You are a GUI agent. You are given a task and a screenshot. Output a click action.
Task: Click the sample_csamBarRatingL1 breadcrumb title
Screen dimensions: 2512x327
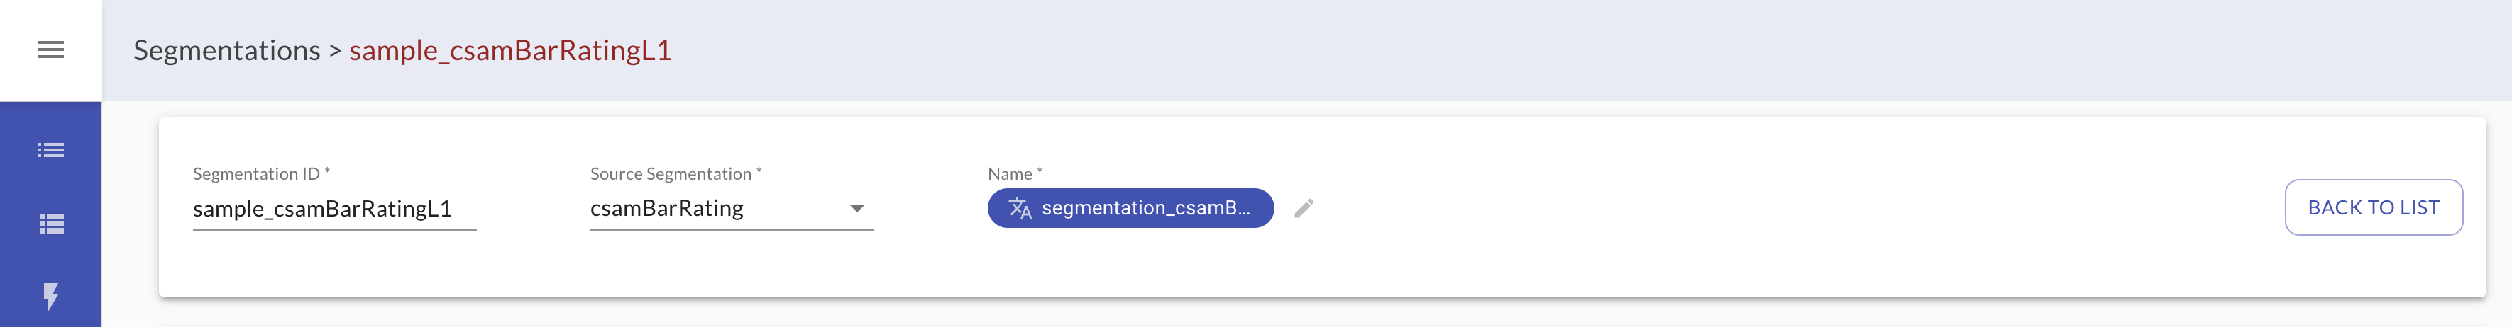[x=510, y=51]
